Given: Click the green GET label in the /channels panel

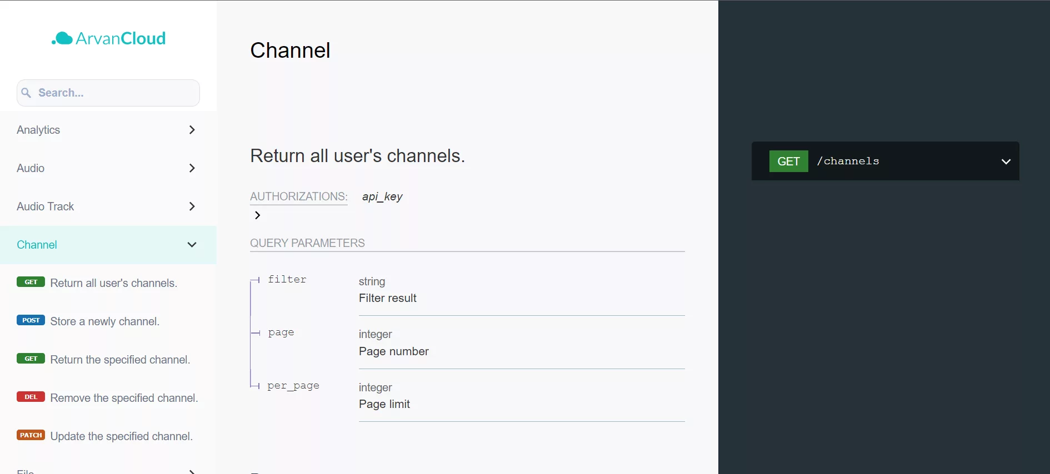Looking at the screenshot, I should [788, 162].
